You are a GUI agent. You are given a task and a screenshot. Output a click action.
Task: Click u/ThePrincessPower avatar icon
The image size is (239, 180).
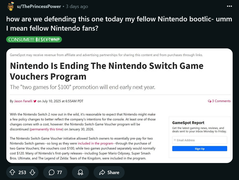point(11,6)
